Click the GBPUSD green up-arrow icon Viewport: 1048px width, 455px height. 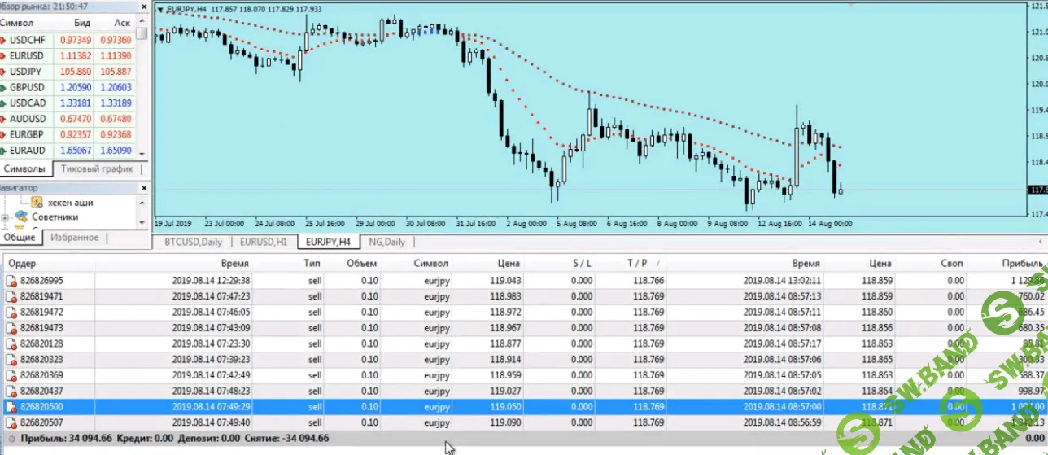(x=4, y=87)
